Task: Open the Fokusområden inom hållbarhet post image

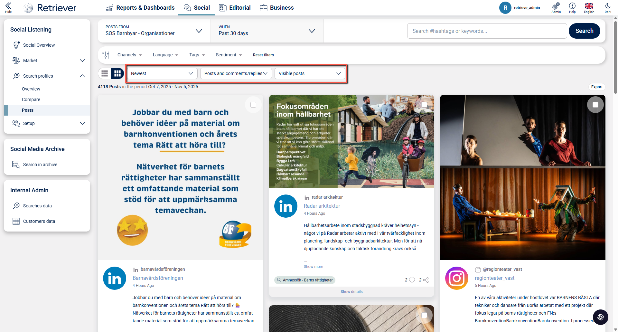Action: pyautogui.click(x=351, y=141)
